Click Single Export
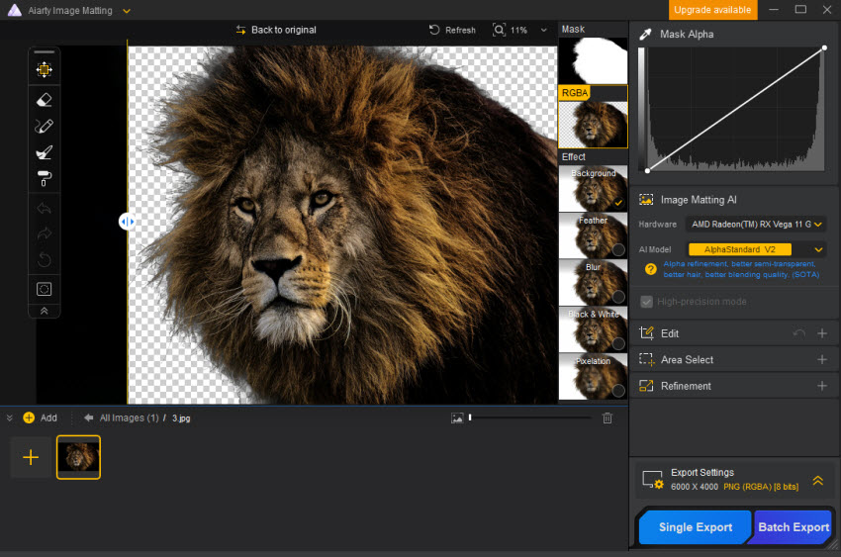Screen dimensions: 841x557 [x=696, y=527]
